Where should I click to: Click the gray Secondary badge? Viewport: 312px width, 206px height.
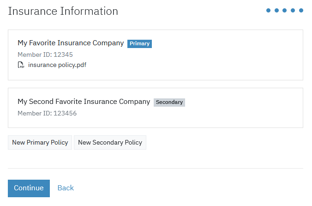pyautogui.click(x=169, y=102)
